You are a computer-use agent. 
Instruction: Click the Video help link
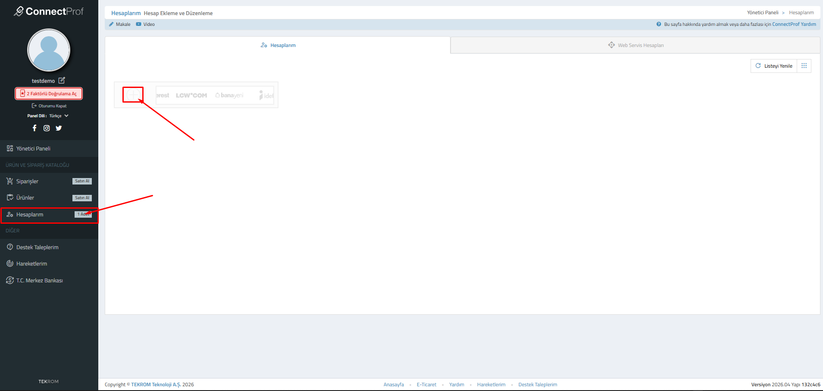pyautogui.click(x=145, y=24)
